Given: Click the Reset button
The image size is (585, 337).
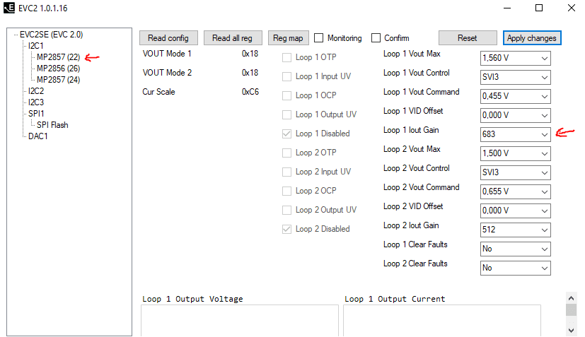Looking at the screenshot, I should point(467,38).
